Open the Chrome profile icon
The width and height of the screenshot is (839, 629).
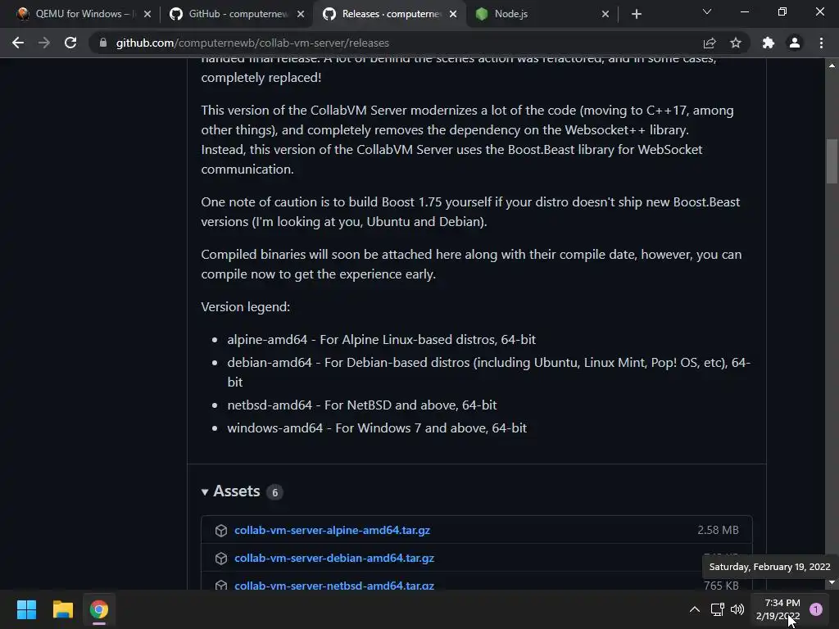pyautogui.click(x=795, y=43)
